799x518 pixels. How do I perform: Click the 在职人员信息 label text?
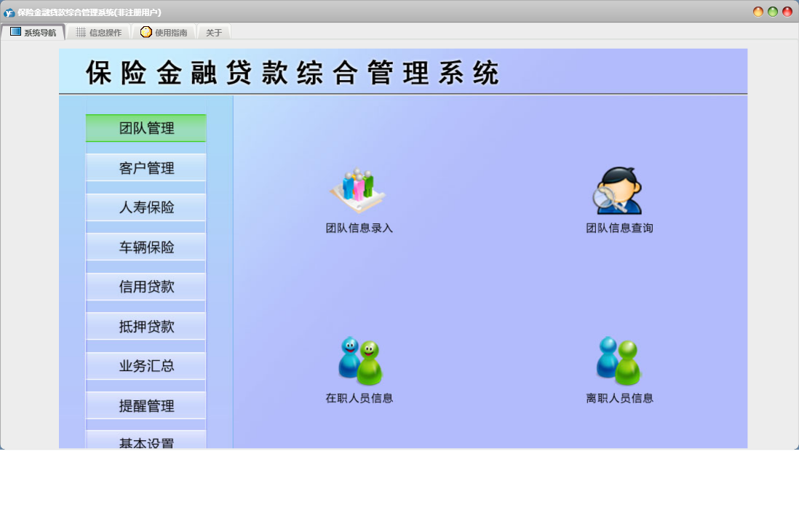point(359,398)
